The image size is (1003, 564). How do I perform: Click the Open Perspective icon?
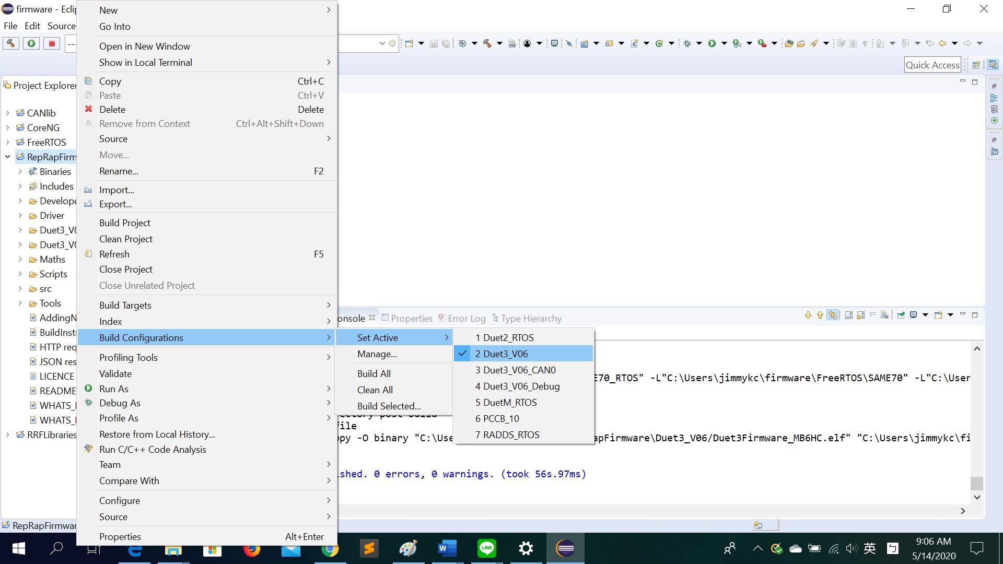(976, 65)
